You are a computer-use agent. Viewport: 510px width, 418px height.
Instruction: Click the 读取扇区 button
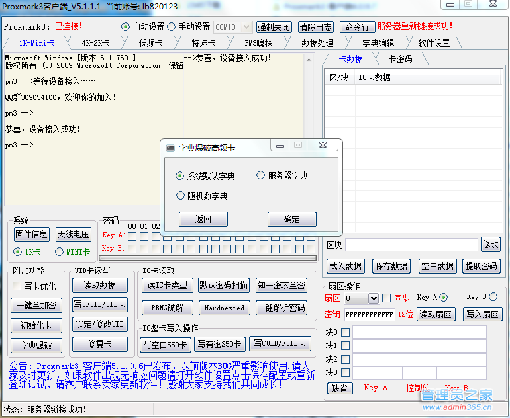436,314
